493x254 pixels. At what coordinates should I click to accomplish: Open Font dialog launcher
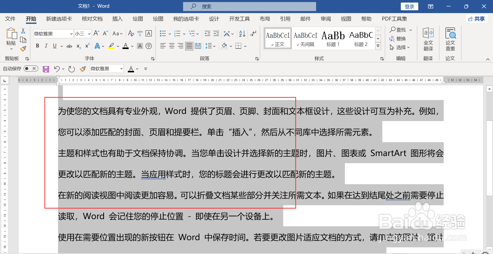[153, 59]
